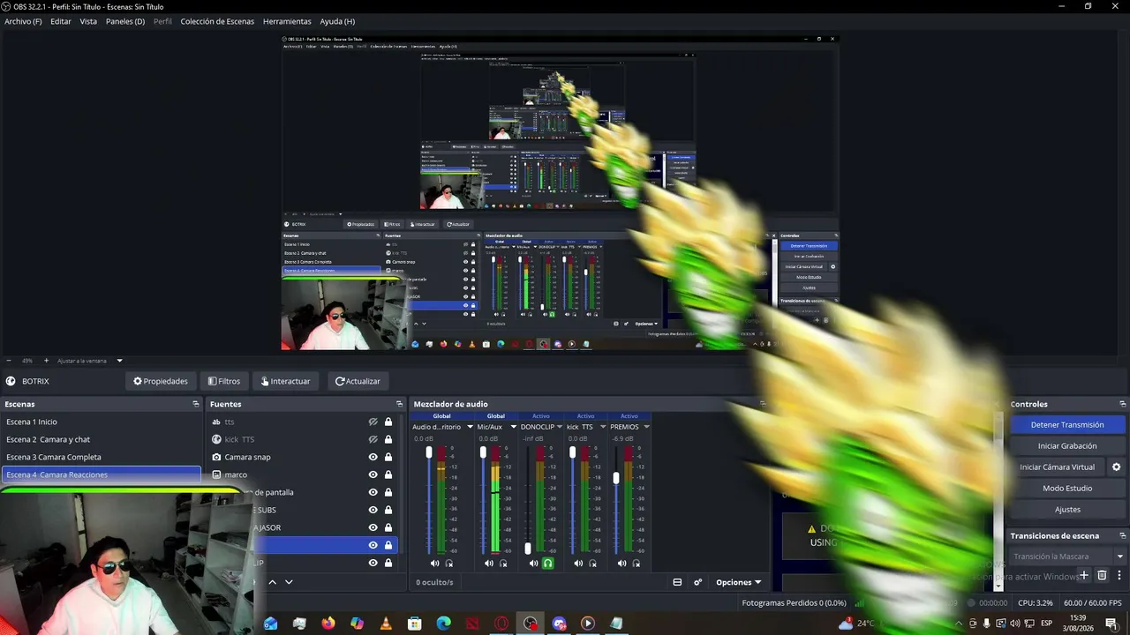This screenshot has height=635, width=1130.
Task: Open transition properties three-dot menu
Action: (x=1119, y=575)
